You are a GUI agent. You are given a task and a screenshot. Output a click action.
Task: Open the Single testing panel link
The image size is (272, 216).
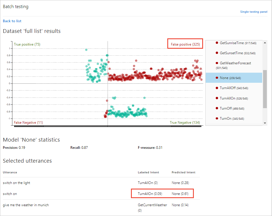point(254,12)
